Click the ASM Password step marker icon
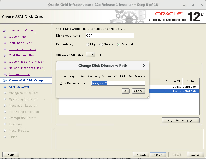Image resolution: width=206 pixels, height=159 pixels. (x=5, y=87)
